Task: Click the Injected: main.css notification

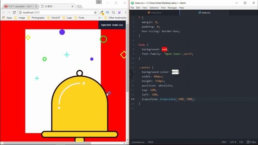Action: click(112, 25)
